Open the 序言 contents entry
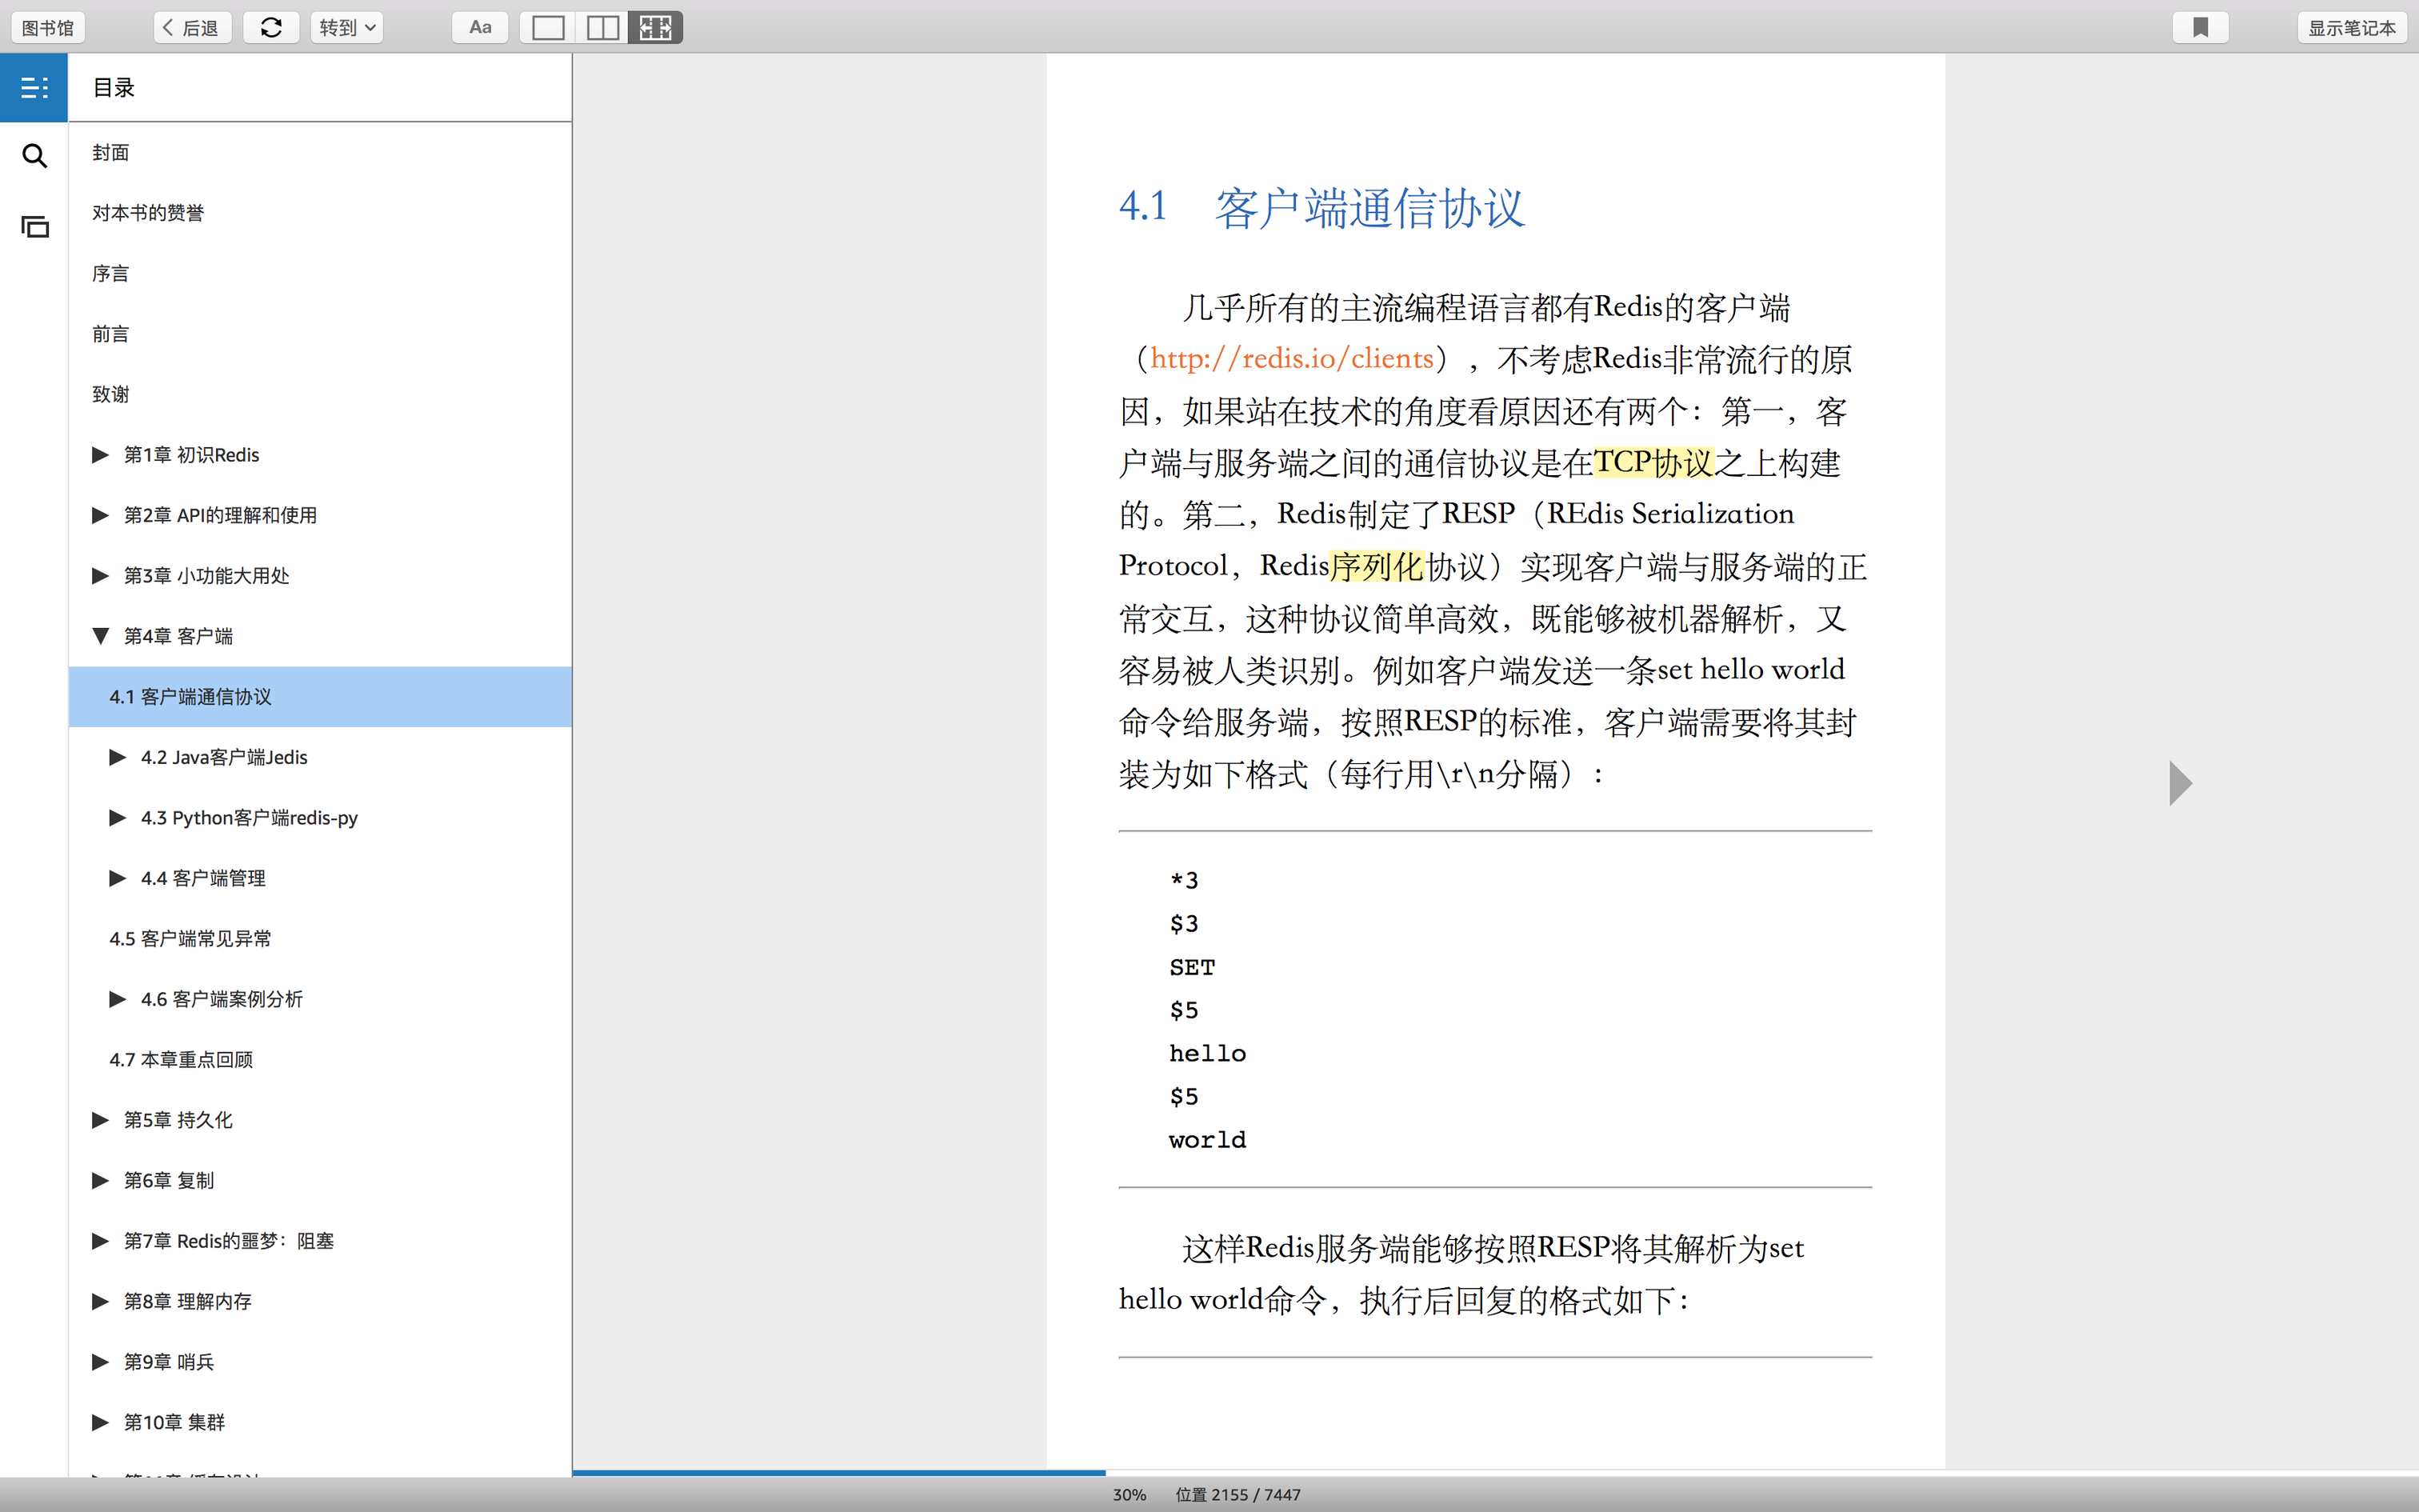Viewport: 2419px width, 1512px height. (x=110, y=274)
